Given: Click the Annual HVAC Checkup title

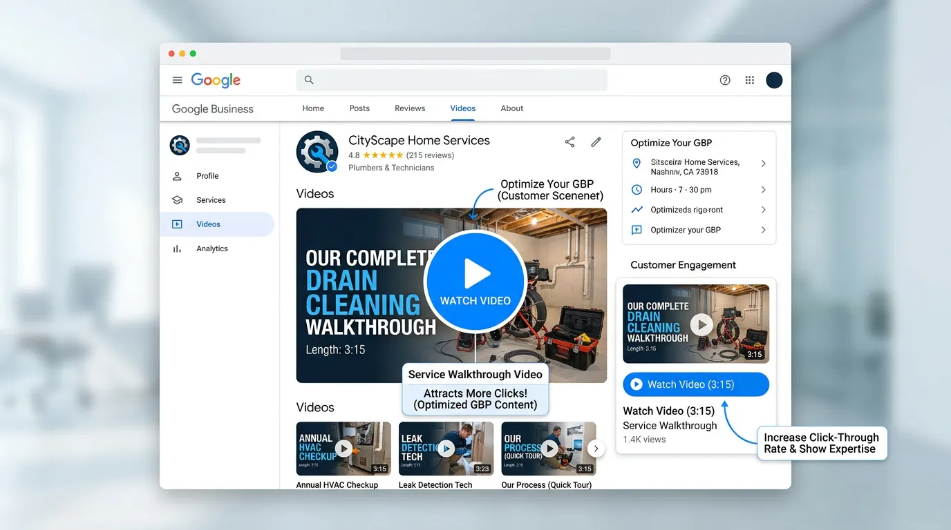Looking at the screenshot, I should 337,485.
